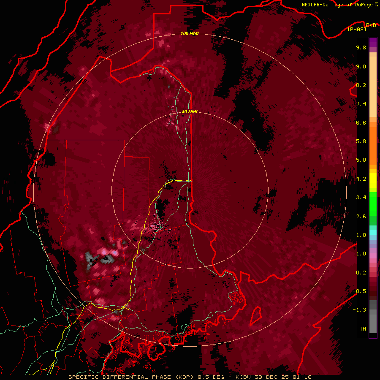The width and height of the screenshot is (380, 380).
Task: Click the DKD label above the color scale
Action: point(371,25)
